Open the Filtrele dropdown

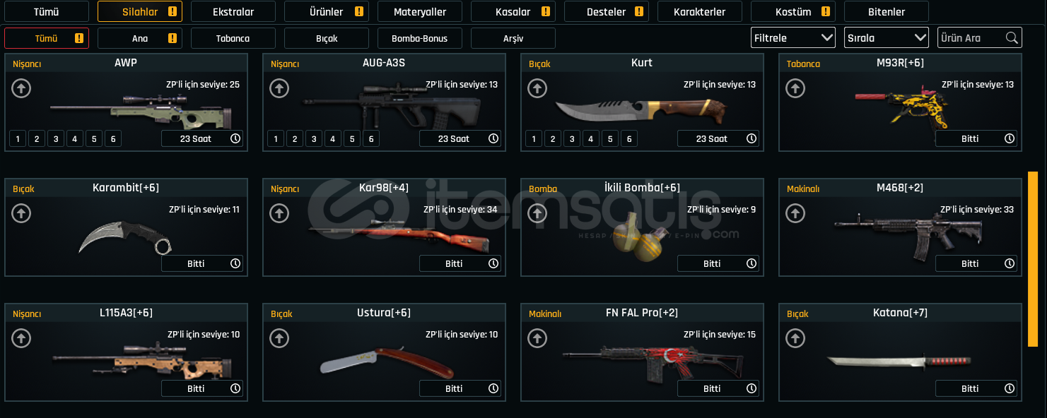pos(793,38)
